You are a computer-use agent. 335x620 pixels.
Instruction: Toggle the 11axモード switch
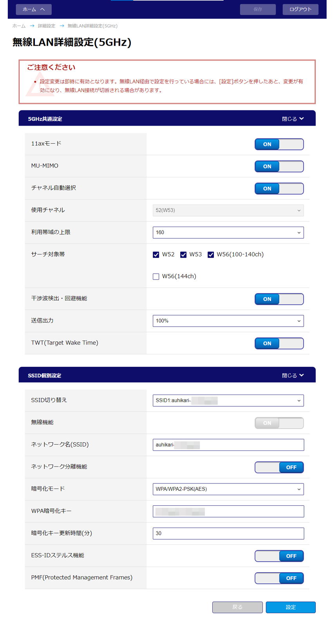279,144
